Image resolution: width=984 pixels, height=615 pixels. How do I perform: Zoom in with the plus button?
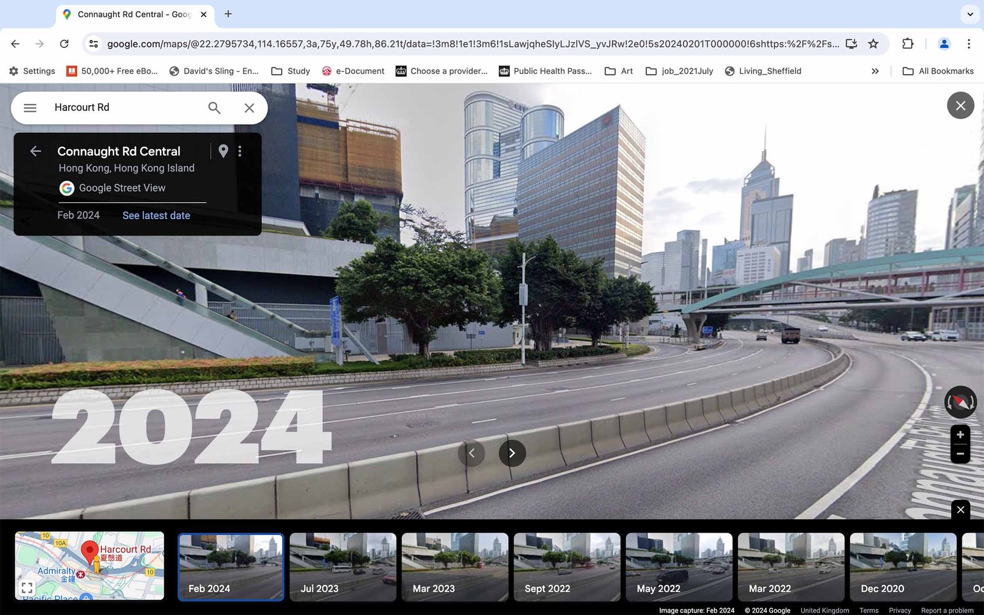coord(960,435)
